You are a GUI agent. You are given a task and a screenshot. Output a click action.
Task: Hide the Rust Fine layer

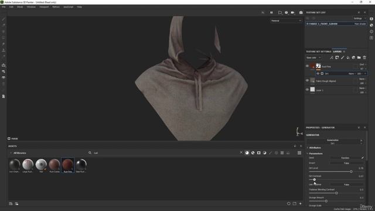[x=307, y=66]
